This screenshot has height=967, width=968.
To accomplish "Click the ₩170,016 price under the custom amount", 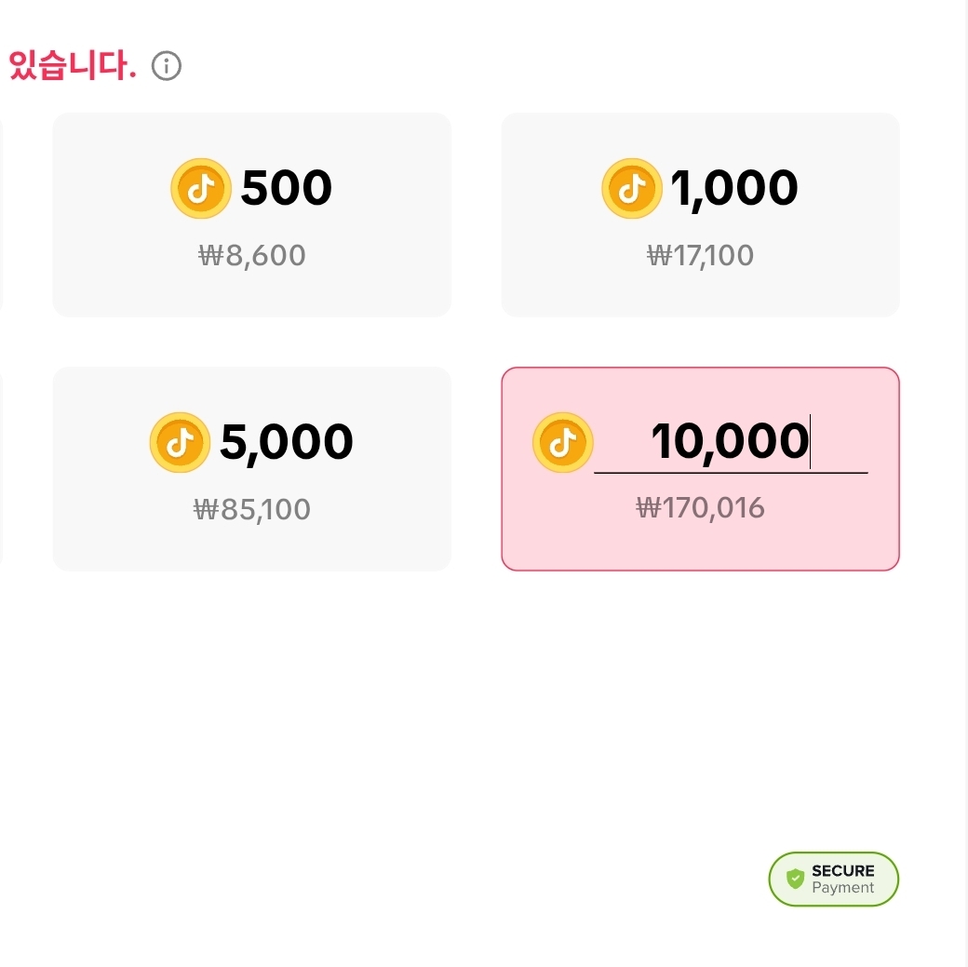I will tap(700, 508).
